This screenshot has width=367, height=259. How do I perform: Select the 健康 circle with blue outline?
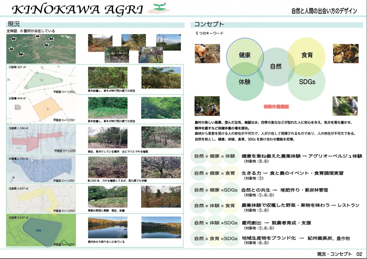(245, 55)
